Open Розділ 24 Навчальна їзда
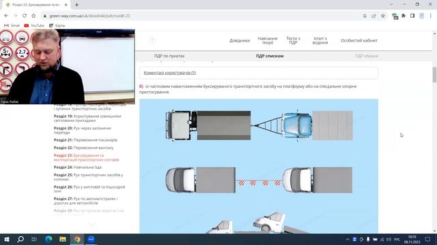The width and height of the screenshot is (437, 245). click(x=77, y=167)
